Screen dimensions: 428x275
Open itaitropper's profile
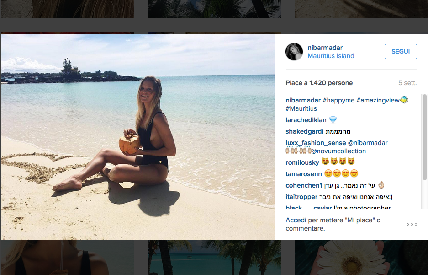point(301,197)
